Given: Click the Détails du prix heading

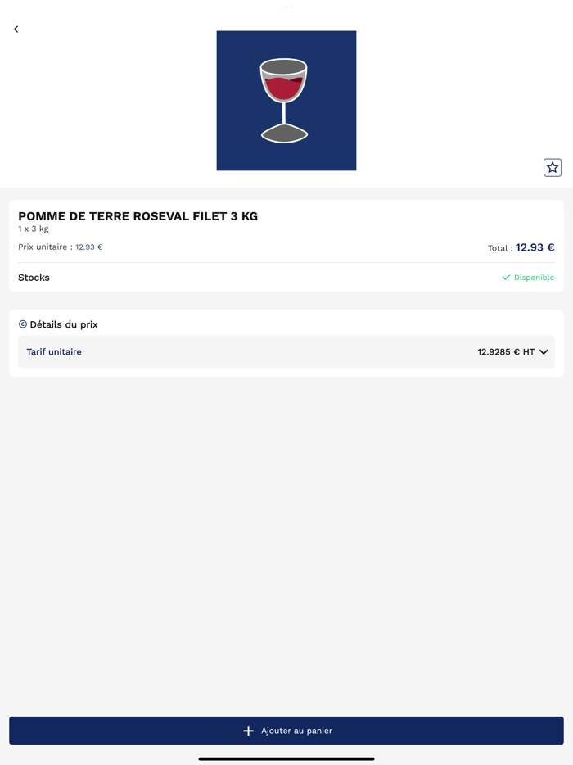Looking at the screenshot, I should coord(64,324).
